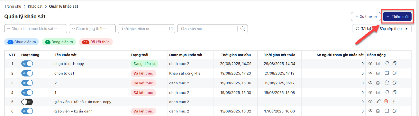Click the copy icon for row 2 survey

coord(394,73)
